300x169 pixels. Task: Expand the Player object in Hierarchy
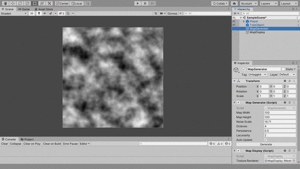[244, 21]
